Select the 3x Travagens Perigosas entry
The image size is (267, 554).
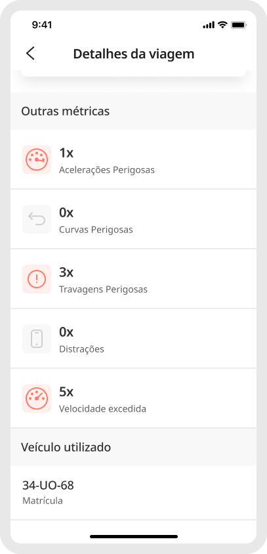[134, 279]
